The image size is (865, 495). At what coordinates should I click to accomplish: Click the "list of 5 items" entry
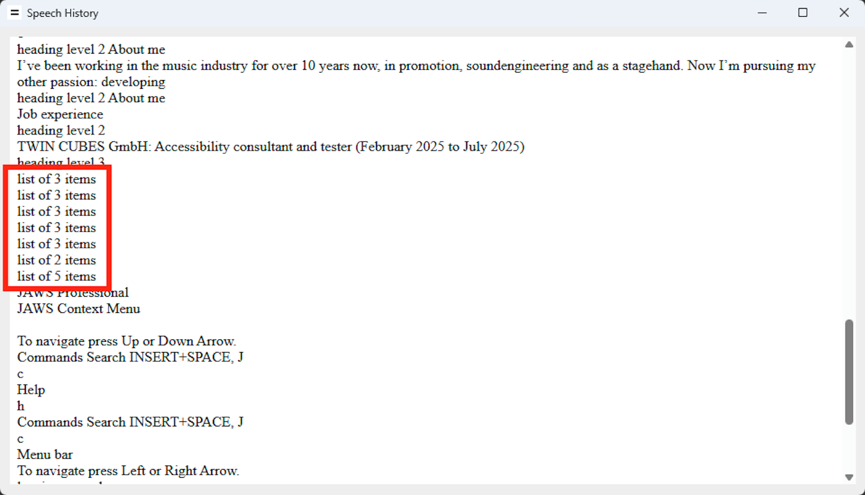pos(57,276)
